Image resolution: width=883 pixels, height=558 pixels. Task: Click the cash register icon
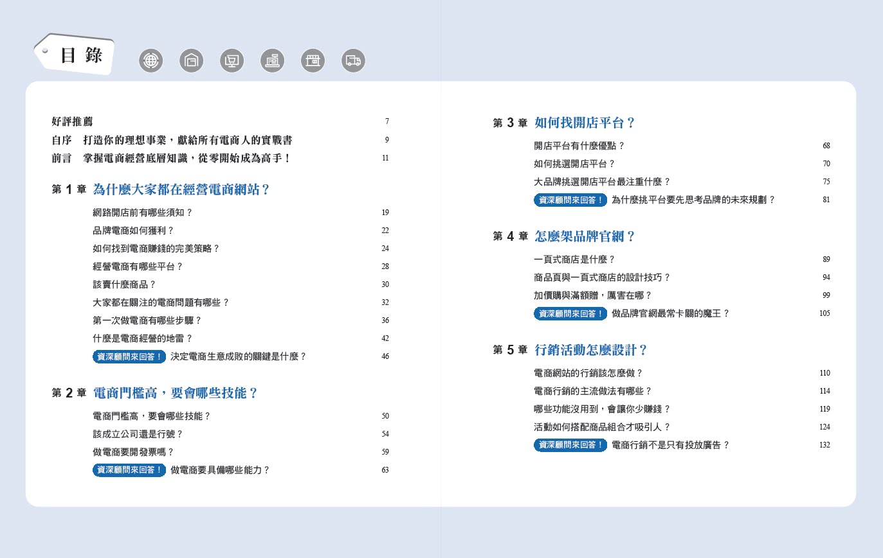[x=273, y=60]
